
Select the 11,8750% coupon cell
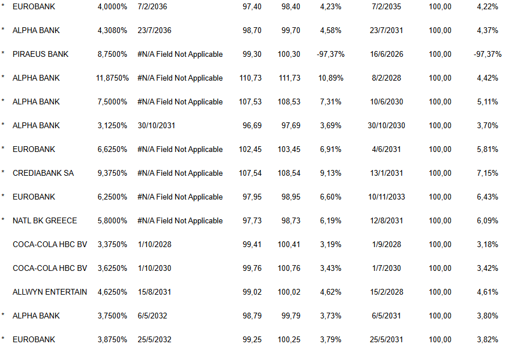point(112,78)
